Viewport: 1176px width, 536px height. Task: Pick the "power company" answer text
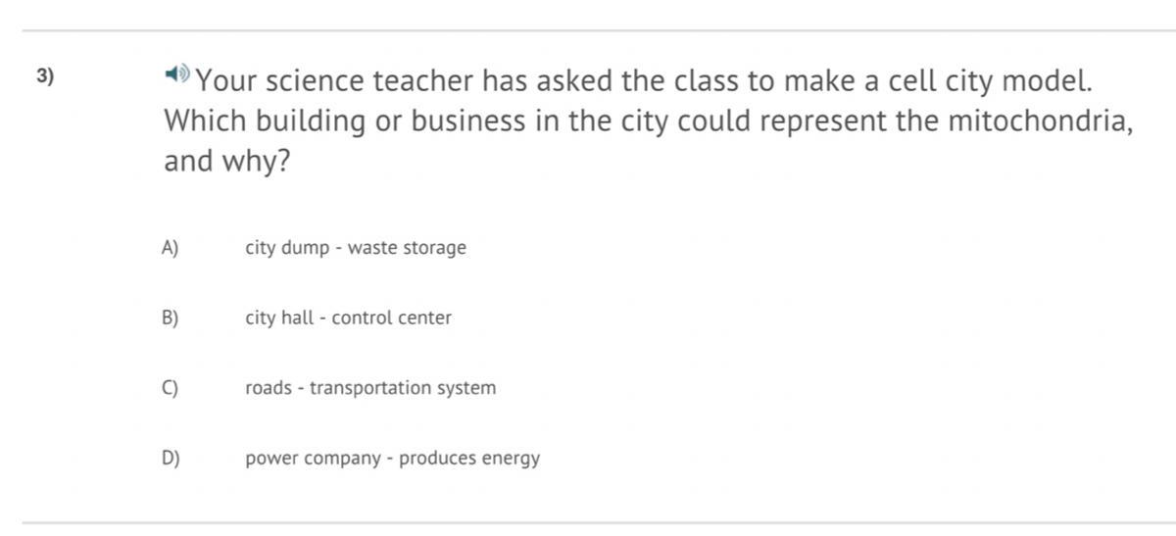click(313, 459)
